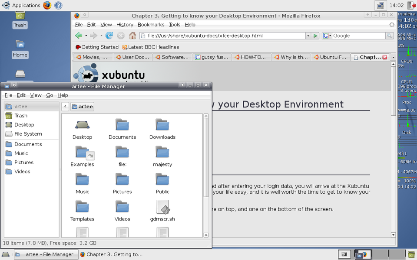Open the Home folder desktop icon
Viewport: 417px width, 260px height.
[x=20, y=44]
